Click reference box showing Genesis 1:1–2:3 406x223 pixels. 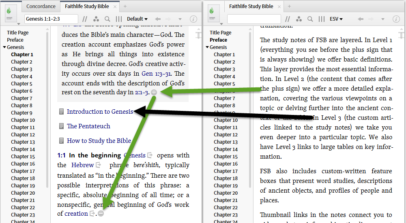(51, 19)
